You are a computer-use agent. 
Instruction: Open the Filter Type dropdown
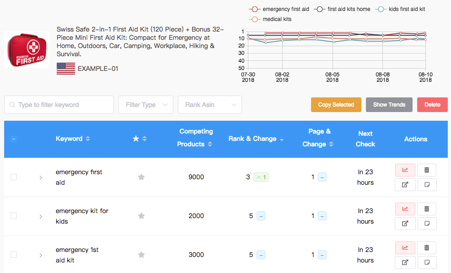pyautogui.click(x=146, y=105)
